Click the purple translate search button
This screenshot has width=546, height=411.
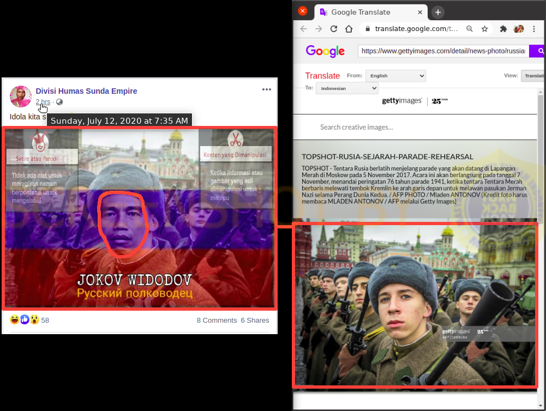pos(539,51)
